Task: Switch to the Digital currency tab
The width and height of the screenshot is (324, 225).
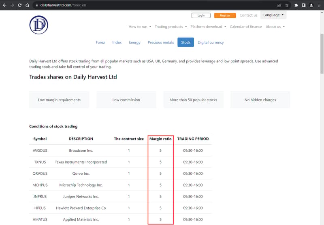Action: point(211,42)
